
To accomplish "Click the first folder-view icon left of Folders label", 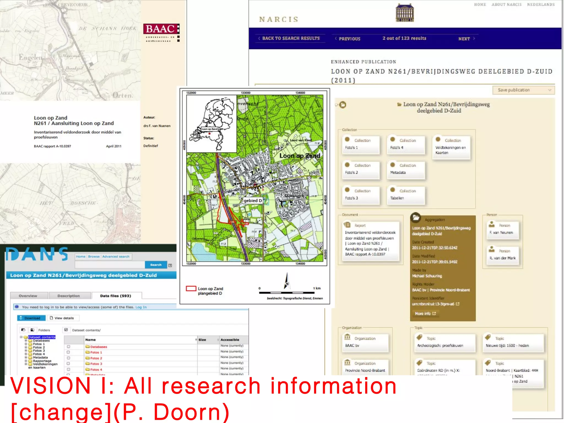I will point(23,330).
